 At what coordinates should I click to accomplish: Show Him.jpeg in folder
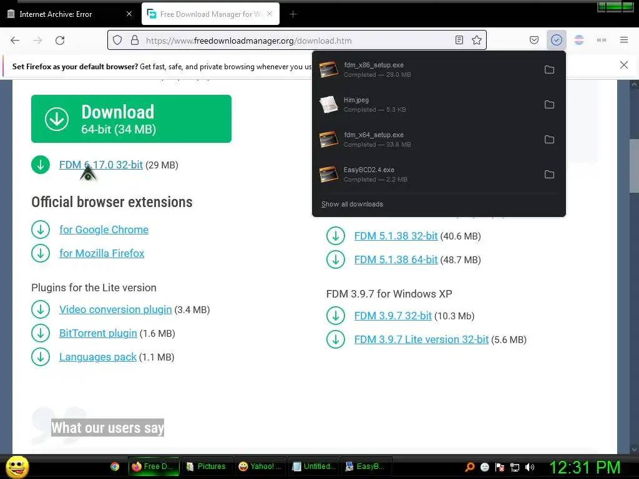point(549,105)
